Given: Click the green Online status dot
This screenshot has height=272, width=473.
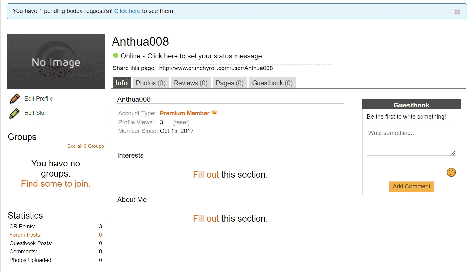Looking at the screenshot, I should [115, 55].
